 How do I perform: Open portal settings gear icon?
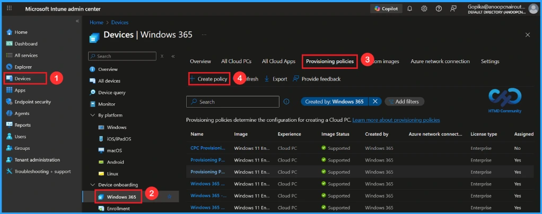click(x=424, y=8)
